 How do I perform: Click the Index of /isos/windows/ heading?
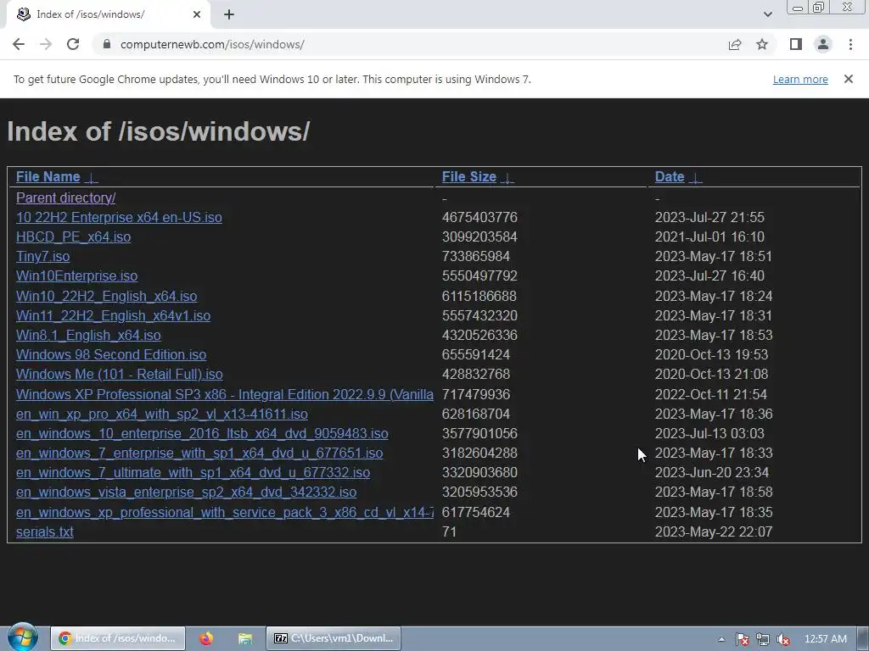point(159,131)
